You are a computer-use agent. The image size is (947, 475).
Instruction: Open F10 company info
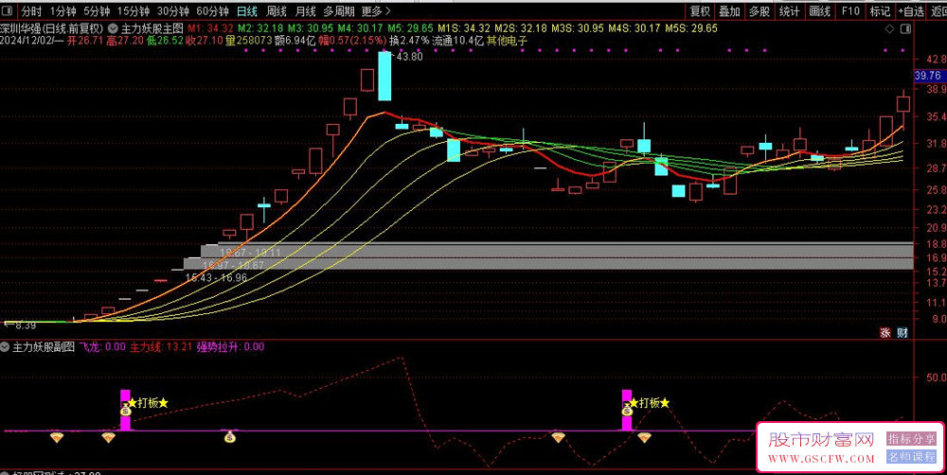point(850,10)
